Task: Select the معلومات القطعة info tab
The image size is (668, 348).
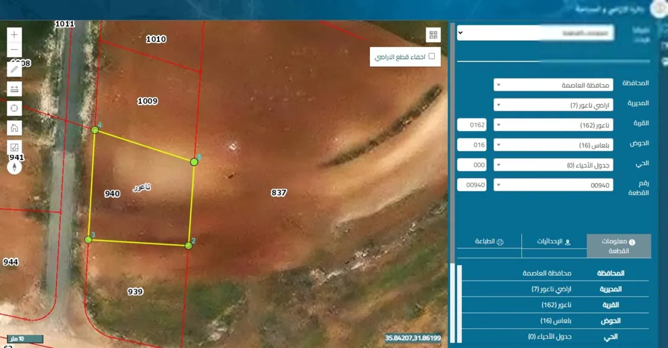Action: coord(619,246)
